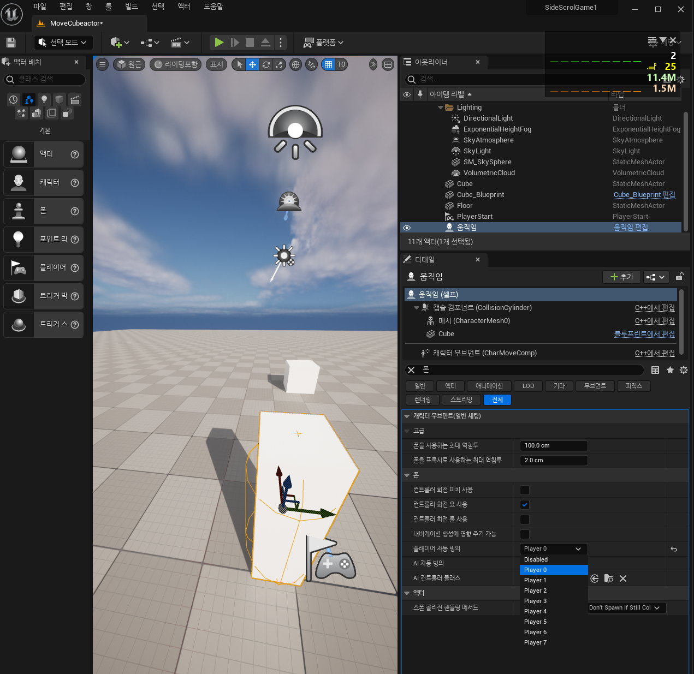The width and height of the screenshot is (694, 674).
Task: Toggle world/local coordinate globe icon
Action: click(x=295, y=64)
